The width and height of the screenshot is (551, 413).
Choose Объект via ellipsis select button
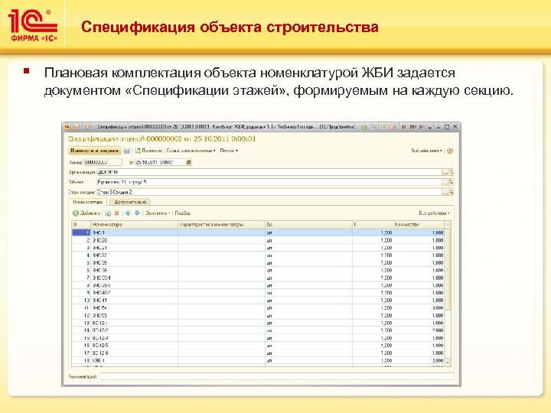445,182
